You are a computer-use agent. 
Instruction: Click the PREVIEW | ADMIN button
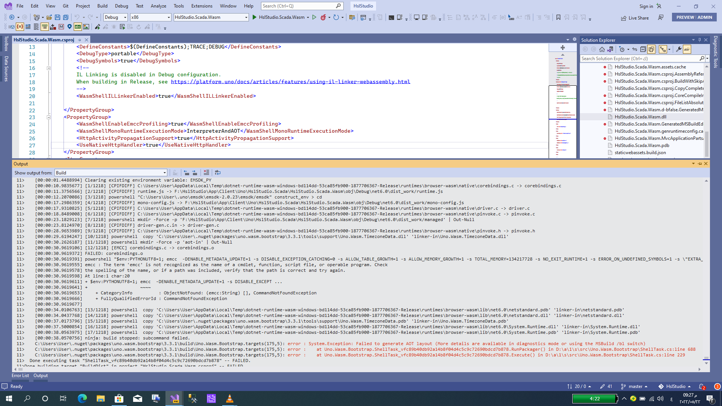tap(694, 17)
